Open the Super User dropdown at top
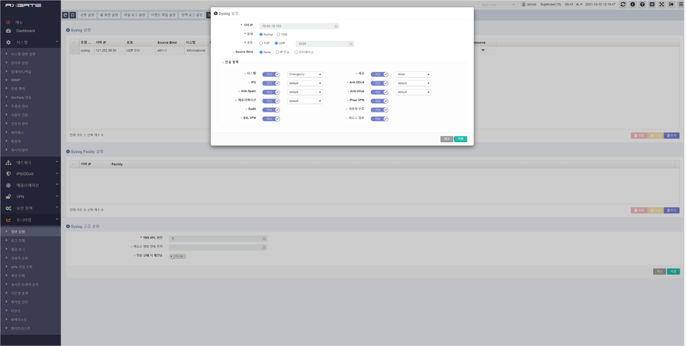The image size is (686, 346). [x=497, y=5]
